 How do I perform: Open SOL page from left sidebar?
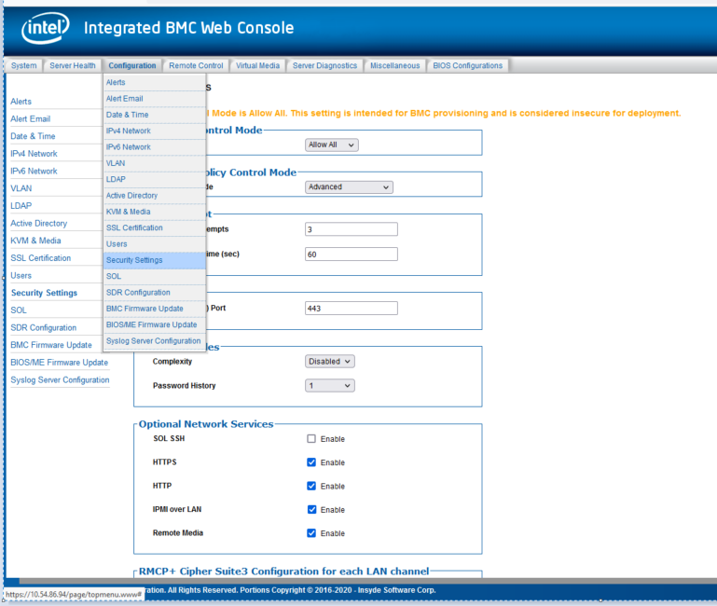(x=19, y=310)
